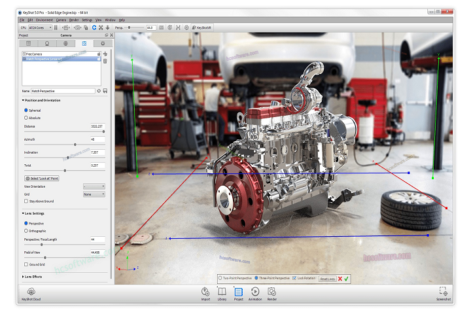This screenshot has width=471, height=314.
Task: Open the Grid dropdown set to None
Action: pos(94,194)
